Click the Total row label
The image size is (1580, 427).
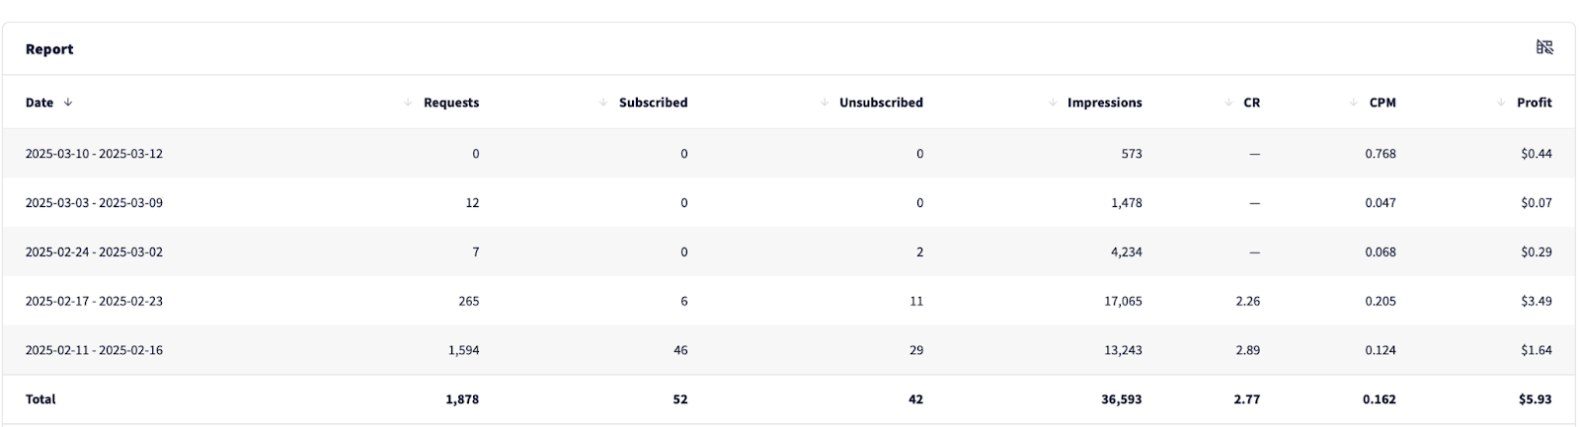pos(40,399)
